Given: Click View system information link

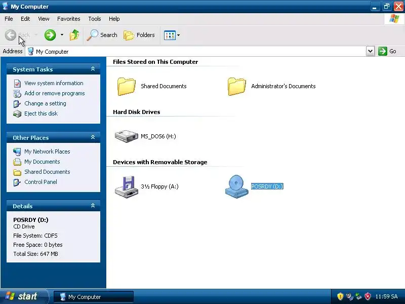Looking at the screenshot, I should [x=54, y=83].
